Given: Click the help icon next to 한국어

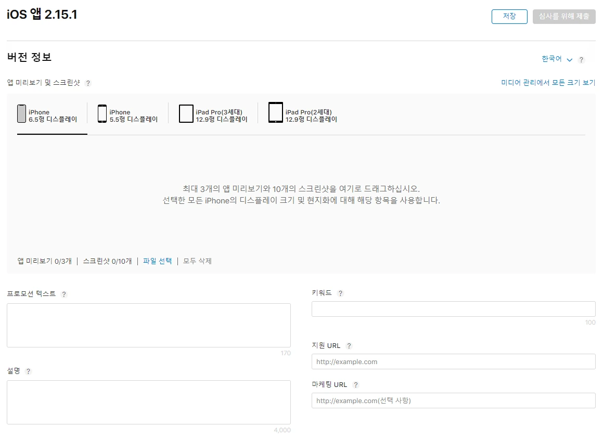Looking at the screenshot, I should click(x=581, y=60).
